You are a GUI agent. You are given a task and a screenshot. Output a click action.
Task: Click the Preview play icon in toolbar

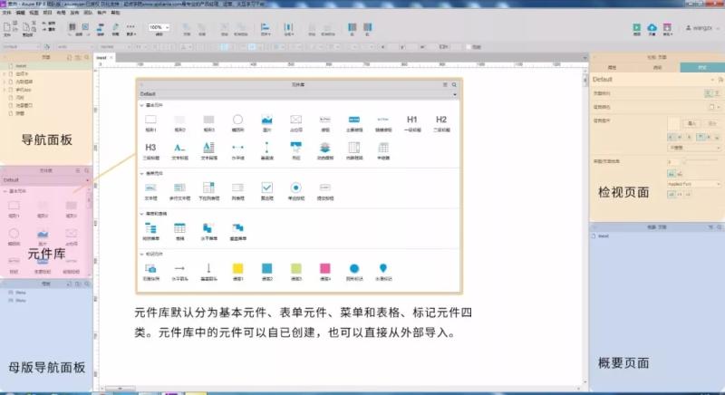coord(635,28)
